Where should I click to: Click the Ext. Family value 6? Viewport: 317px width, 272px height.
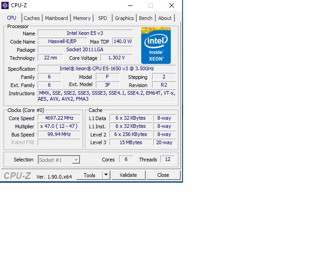(50, 85)
